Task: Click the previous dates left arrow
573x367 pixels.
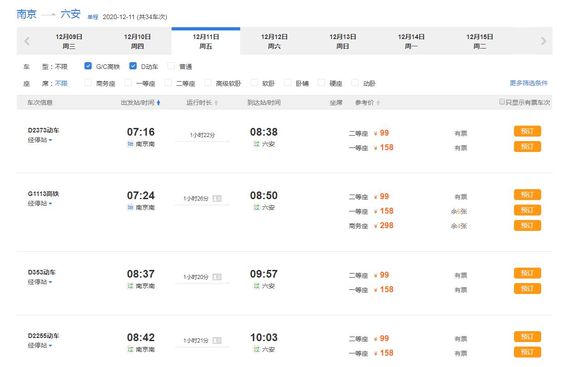Action: click(x=27, y=41)
